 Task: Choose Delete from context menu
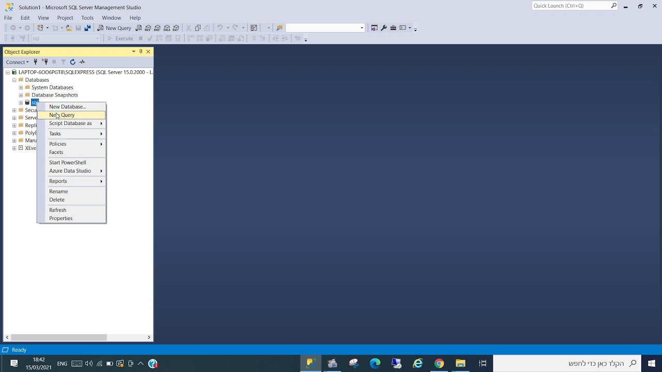tap(71, 199)
